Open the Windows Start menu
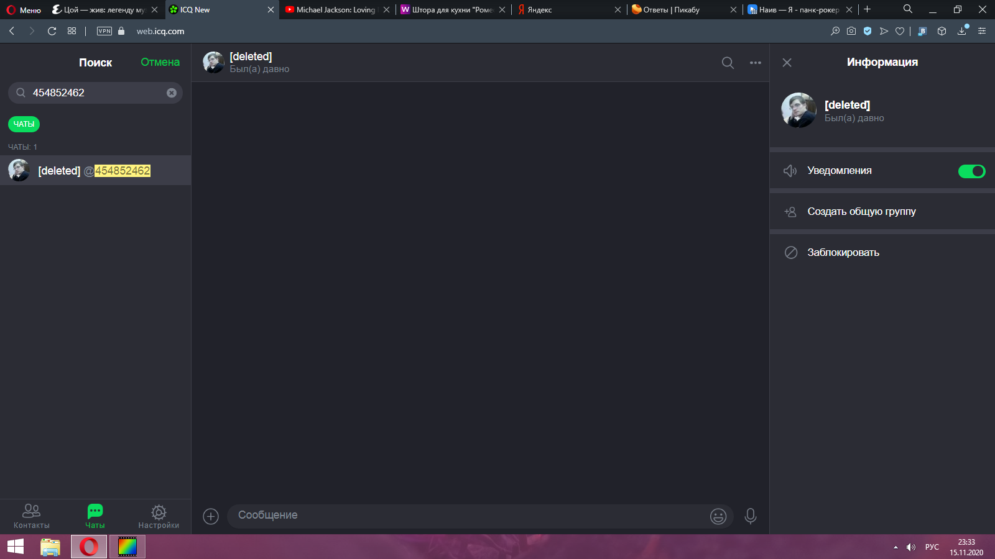 pyautogui.click(x=16, y=547)
